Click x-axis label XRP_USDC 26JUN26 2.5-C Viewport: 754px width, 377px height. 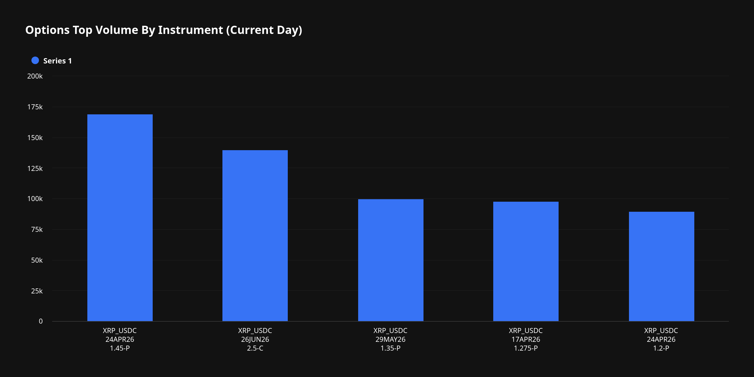(255, 339)
